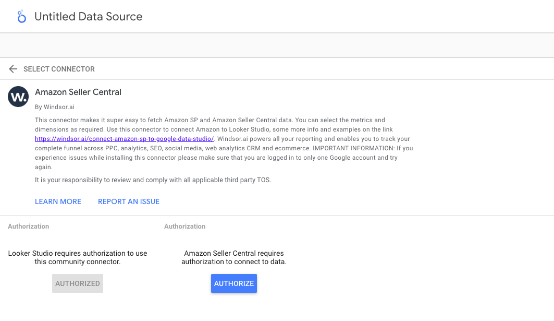Open the windsor.ai connect-amazon-sp hyperlink
This screenshot has height=321, width=554.
(125, 139)
